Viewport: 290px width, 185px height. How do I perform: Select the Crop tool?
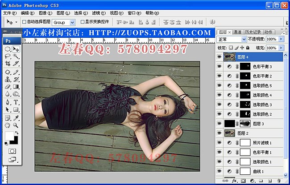tap(8, 64)
